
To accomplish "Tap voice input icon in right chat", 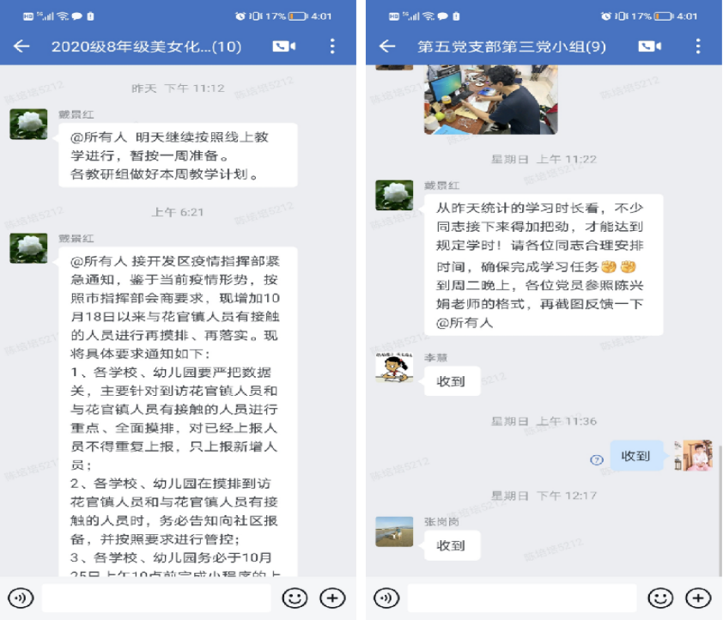I will 386,599.
